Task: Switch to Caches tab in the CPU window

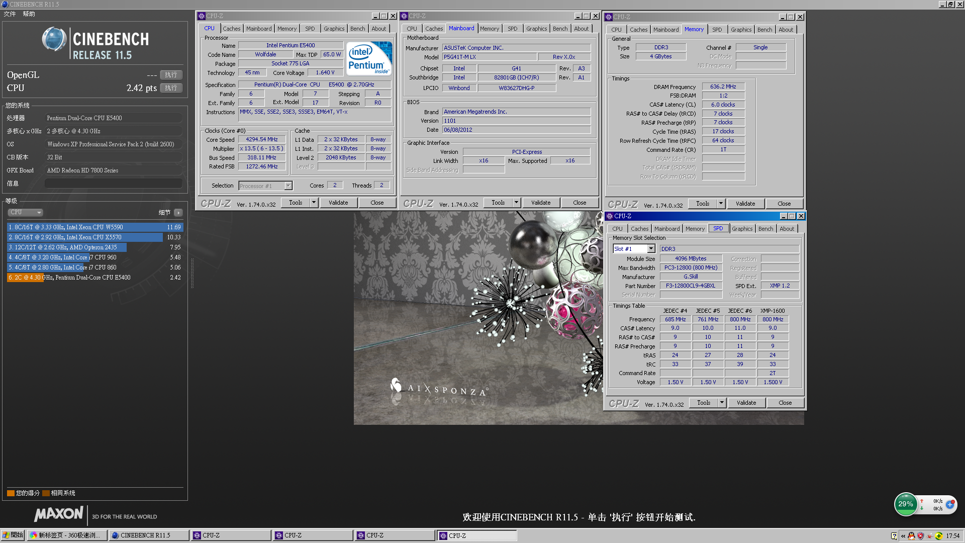Action: pyautogui.click(x=232, y=29)
